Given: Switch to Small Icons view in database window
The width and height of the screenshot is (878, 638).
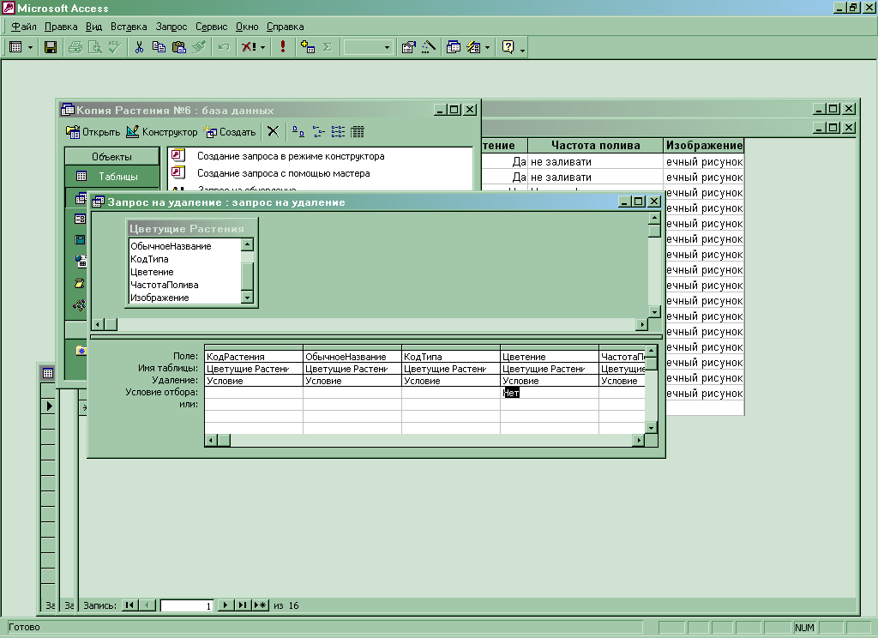Looking at the screenshot, I should point(318,132).
